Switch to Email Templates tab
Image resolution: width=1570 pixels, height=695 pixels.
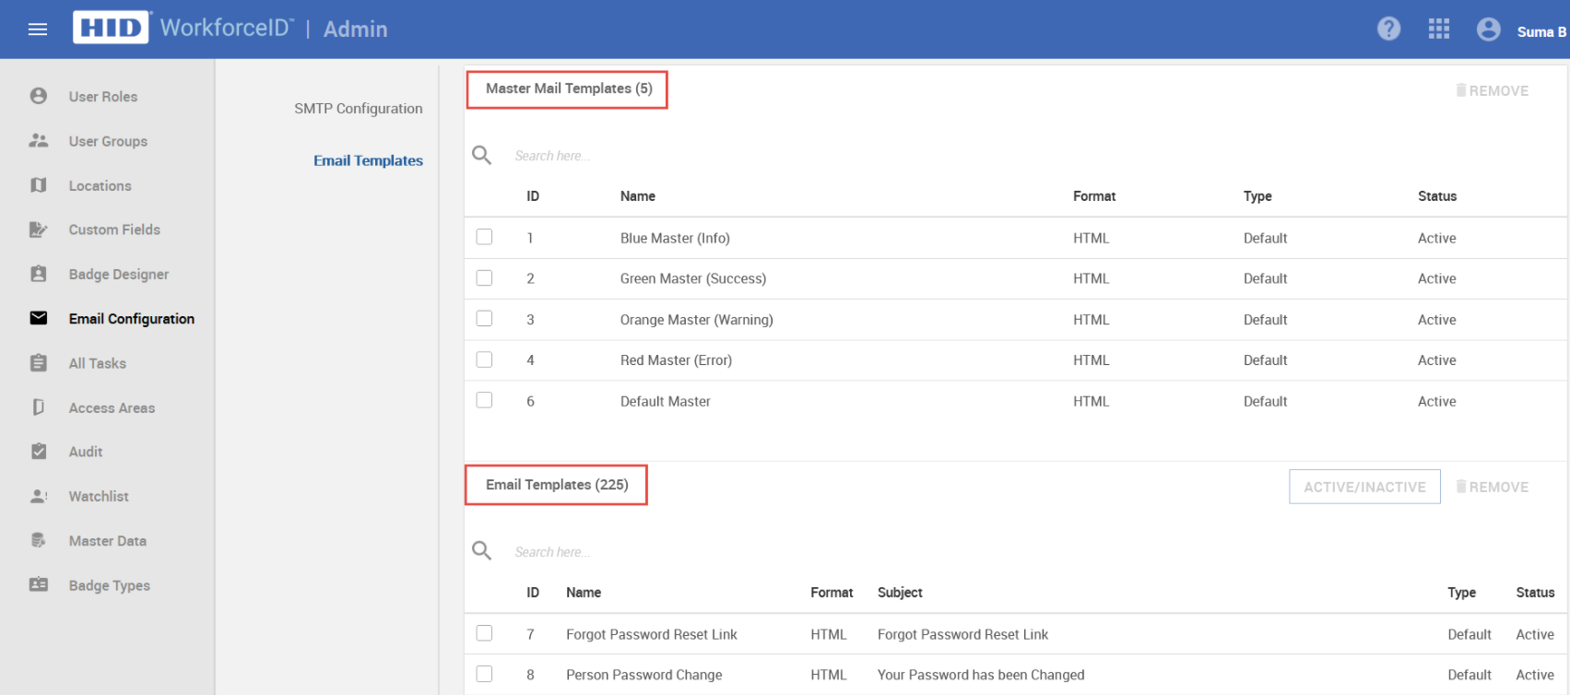[368, 160]
